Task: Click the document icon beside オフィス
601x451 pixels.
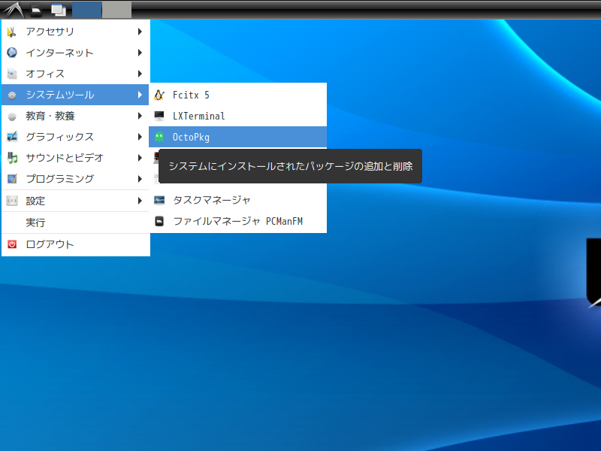Action: click(x=12, y=74)
